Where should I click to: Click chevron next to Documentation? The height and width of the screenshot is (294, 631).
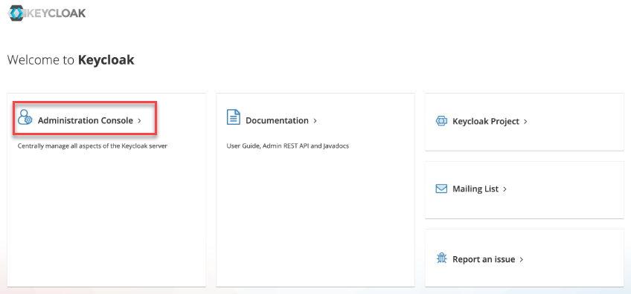tap(315, 121)
